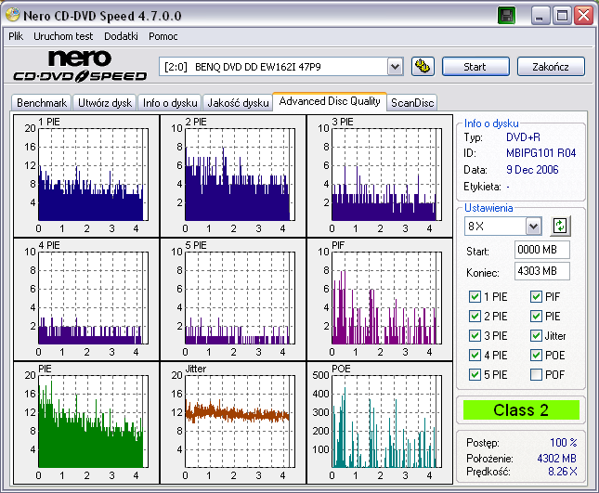
Task: Uncheck the 3 PIE checkbox
Action: [x=475, y=336]
